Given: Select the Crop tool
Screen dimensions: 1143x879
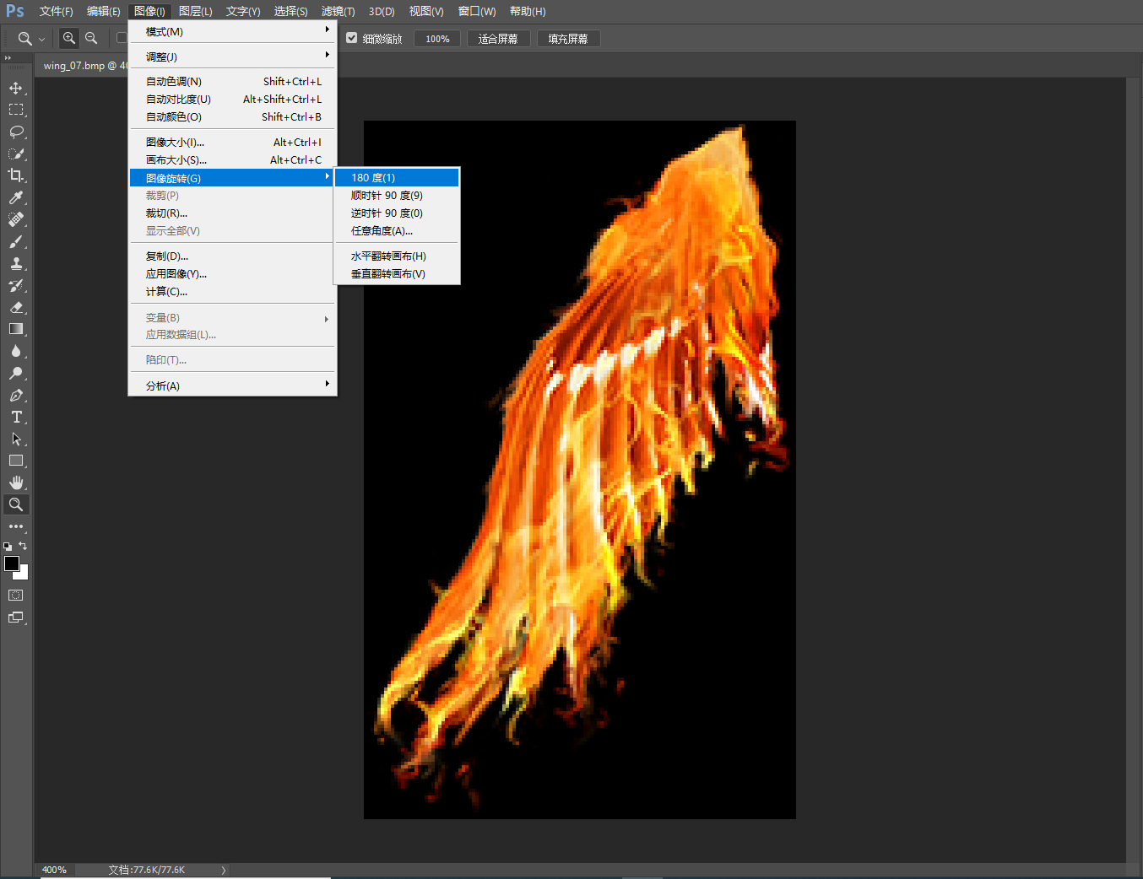Looking at the screenshot, I should click(x=16, y=175).
